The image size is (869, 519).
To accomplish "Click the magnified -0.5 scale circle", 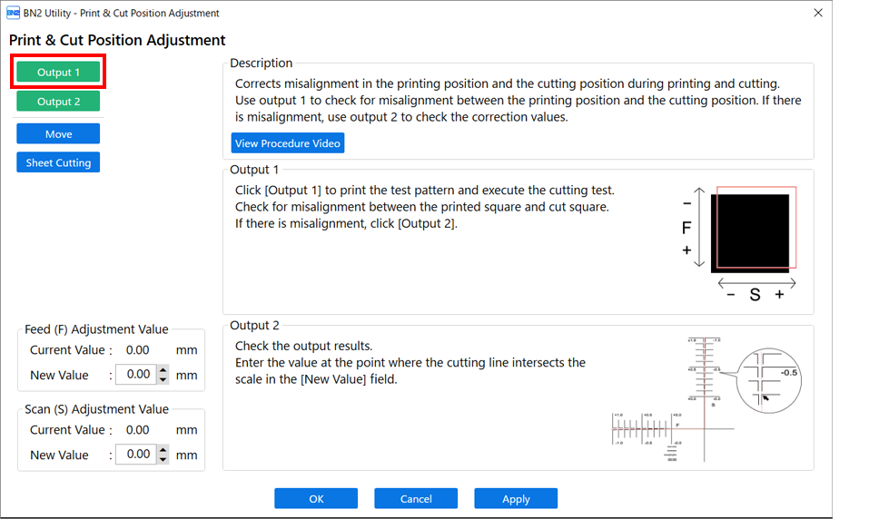I will point(769,380).
